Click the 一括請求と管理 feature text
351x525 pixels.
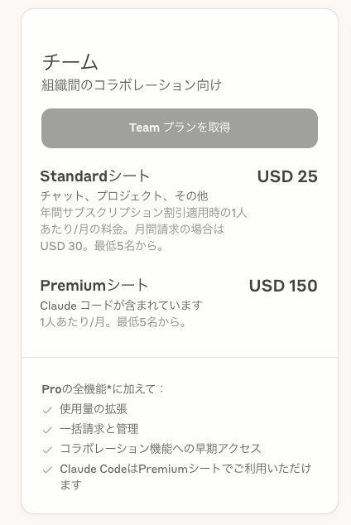coord(99,429)
